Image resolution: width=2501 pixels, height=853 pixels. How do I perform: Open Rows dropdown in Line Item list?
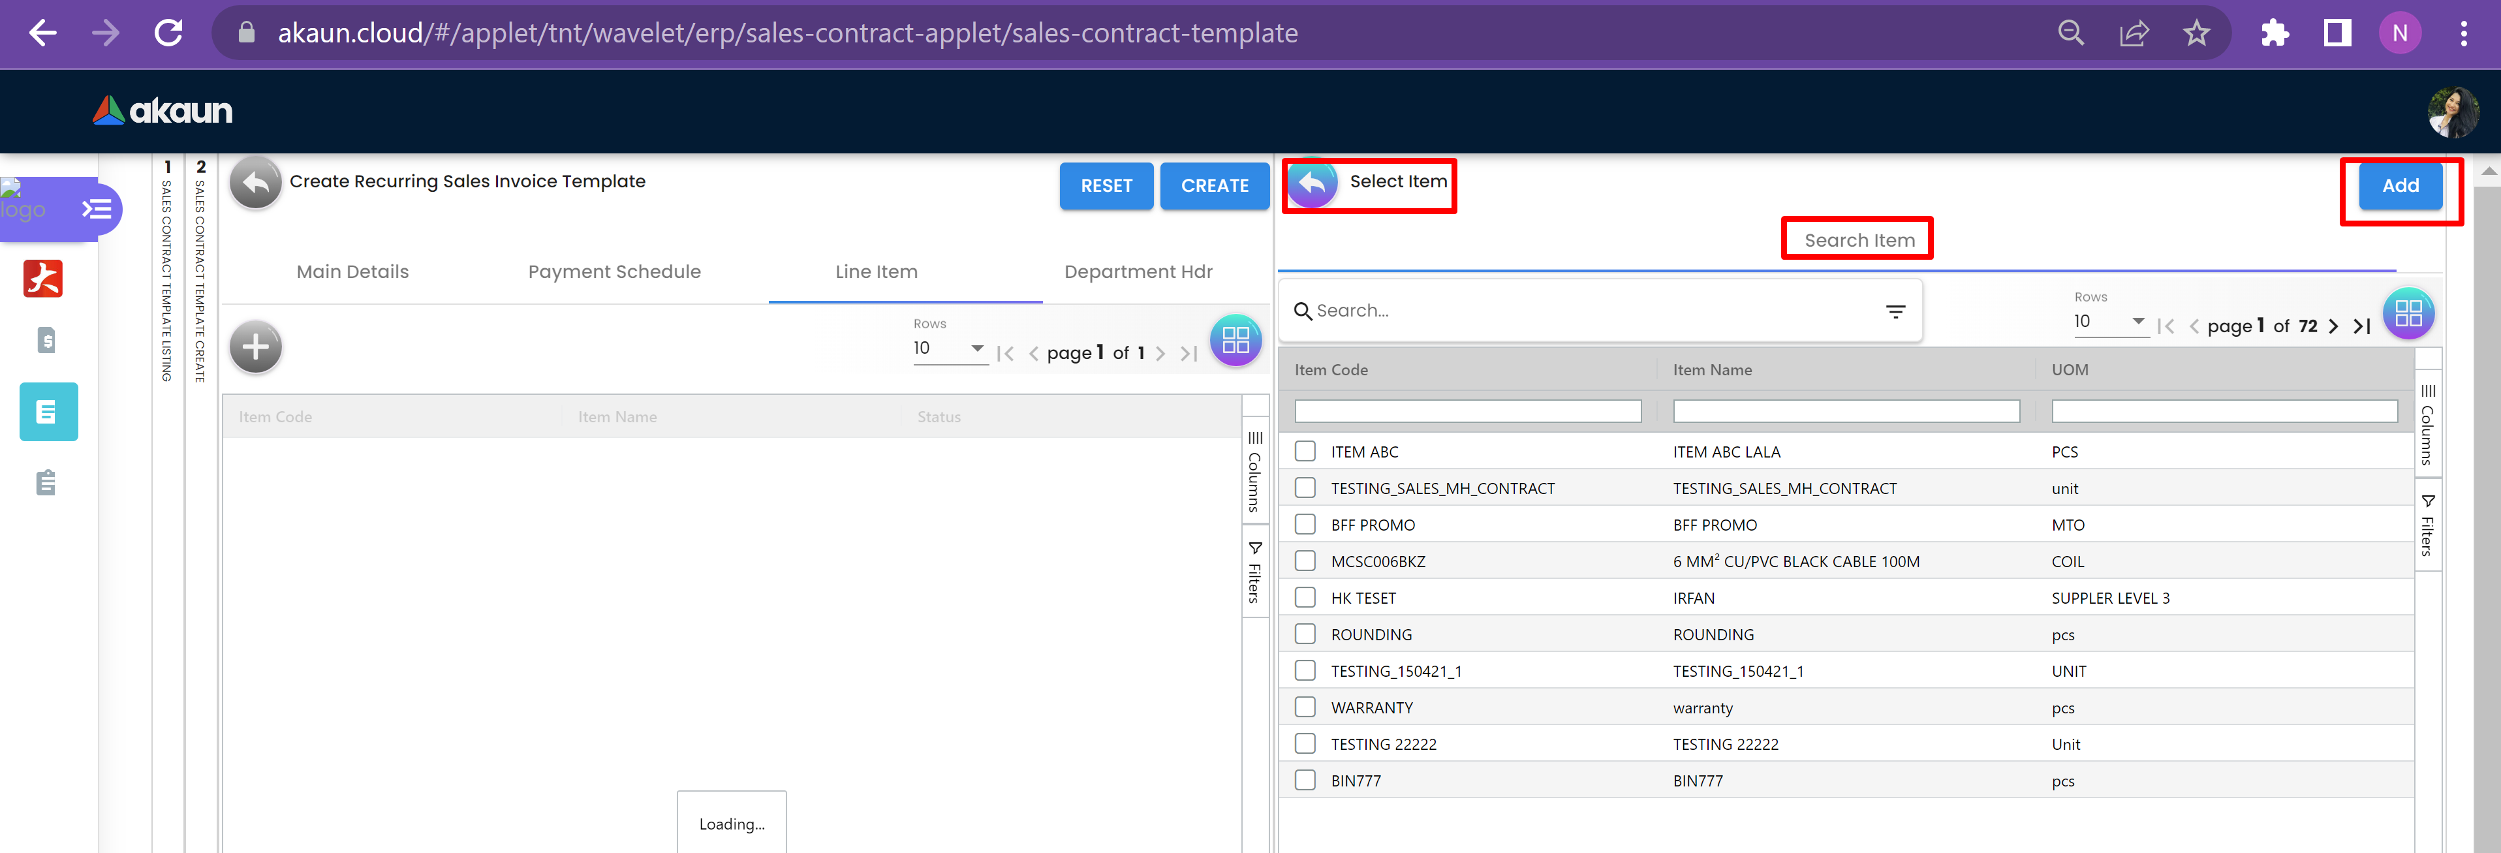[948, 349]
